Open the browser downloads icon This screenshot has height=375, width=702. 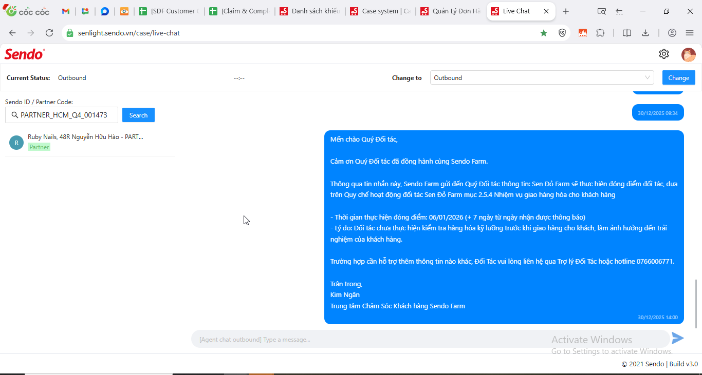click(645, 33)
